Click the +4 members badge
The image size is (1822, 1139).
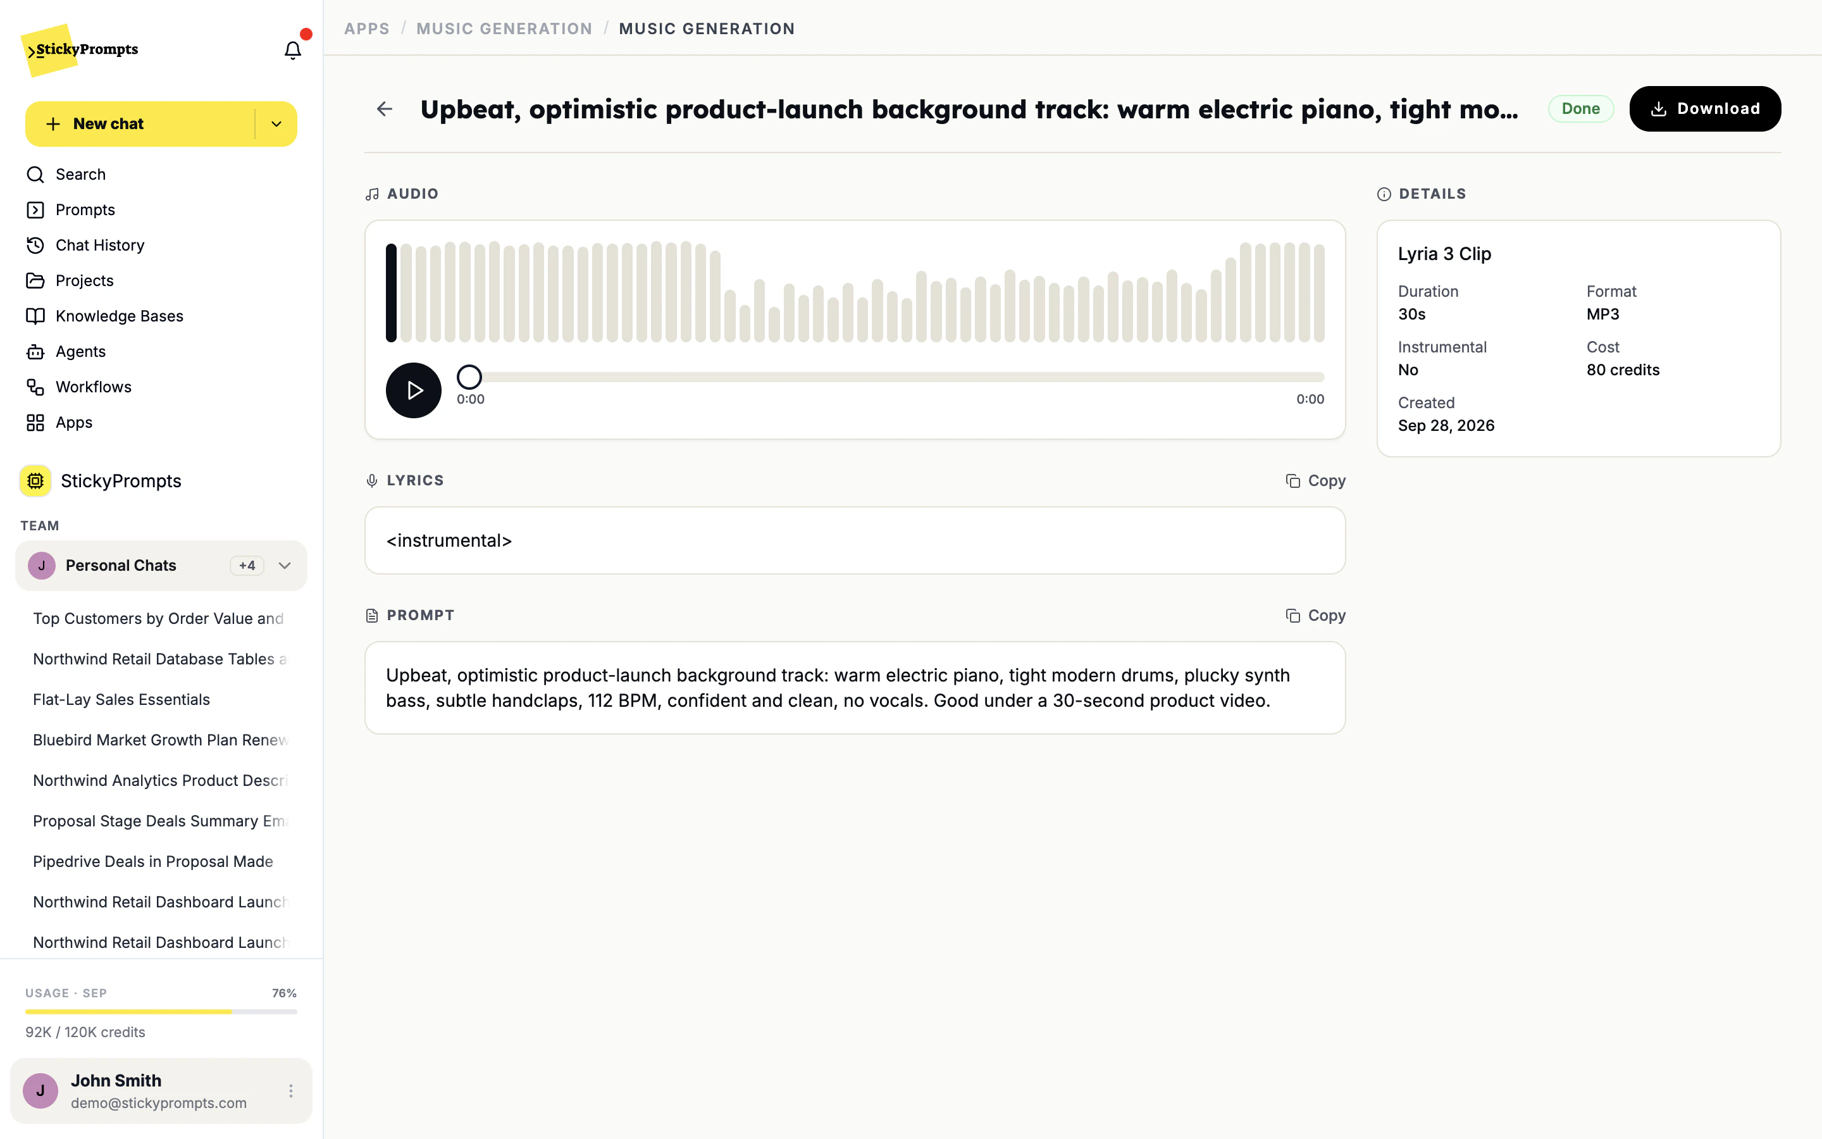click(247, 566)
